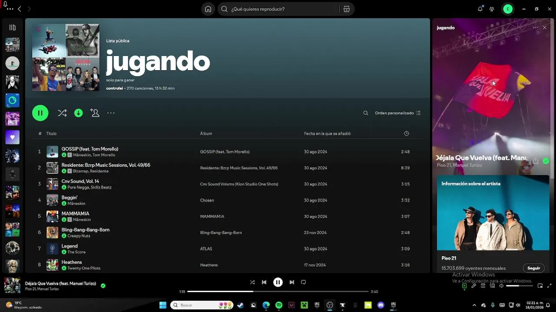
Task: Open Twenty One Pilots artist link
Action: click(84, 268)
